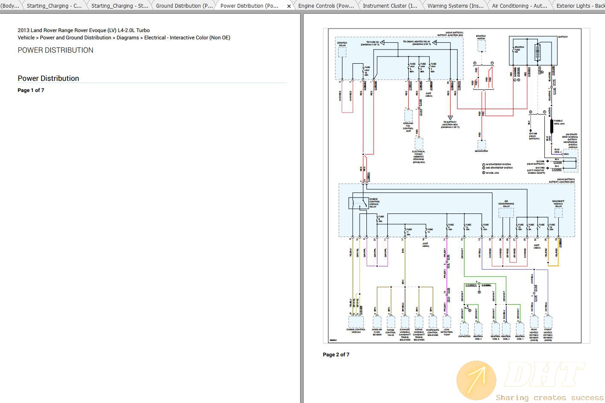605x403 pixels.
Task: Click GEARSHIFT MODULE RELAY label
Action: coord(558,204)
